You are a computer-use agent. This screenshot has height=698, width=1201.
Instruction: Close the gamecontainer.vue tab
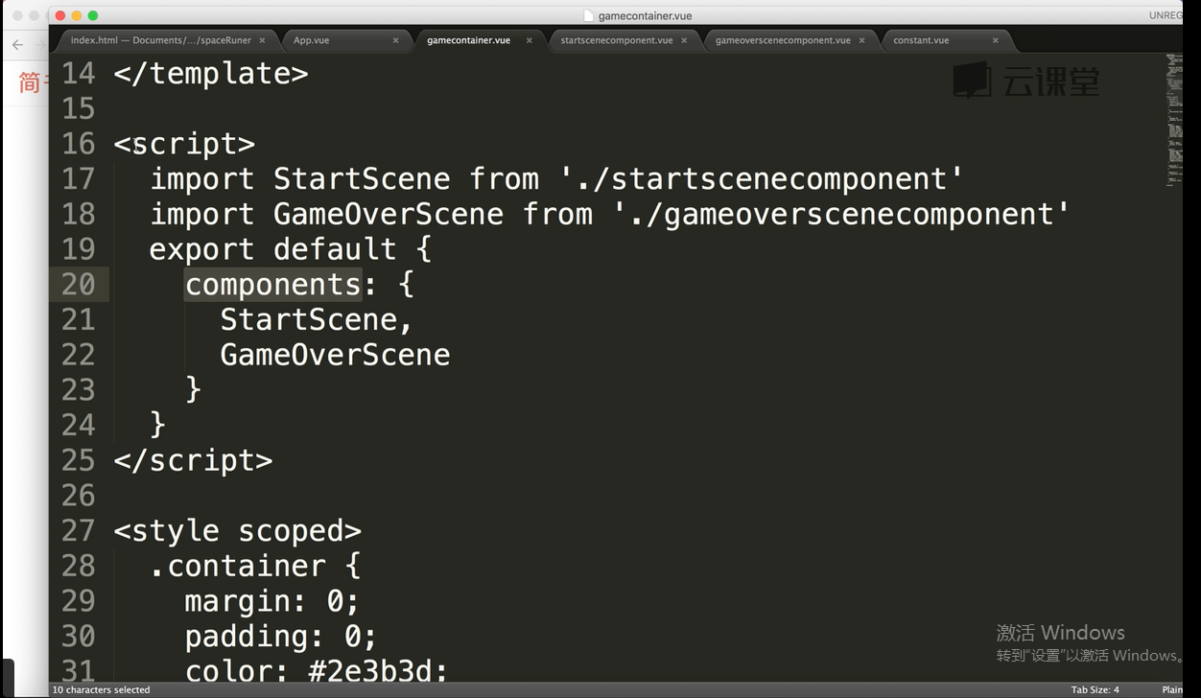click(x=529, y=40)
